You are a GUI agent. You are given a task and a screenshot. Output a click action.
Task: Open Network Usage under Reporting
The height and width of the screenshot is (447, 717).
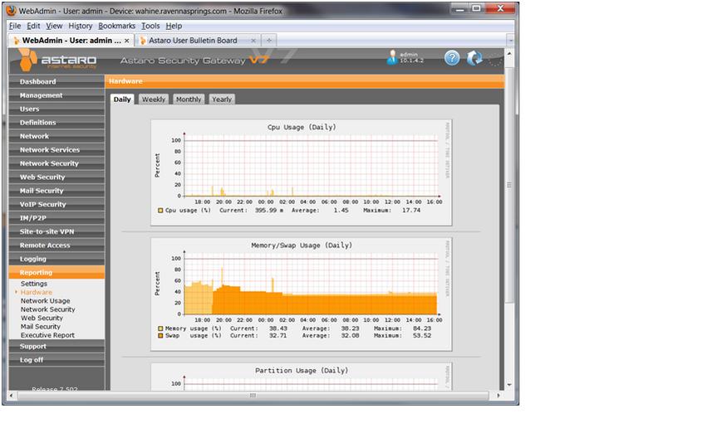(45, 301)
